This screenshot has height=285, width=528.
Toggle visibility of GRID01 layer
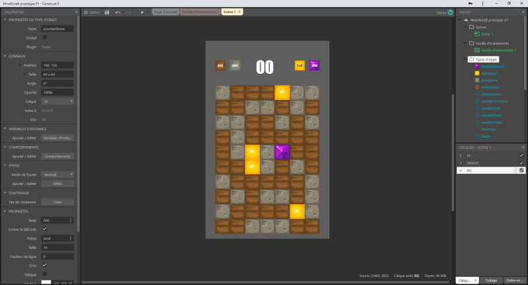click(x=521, y=163)
